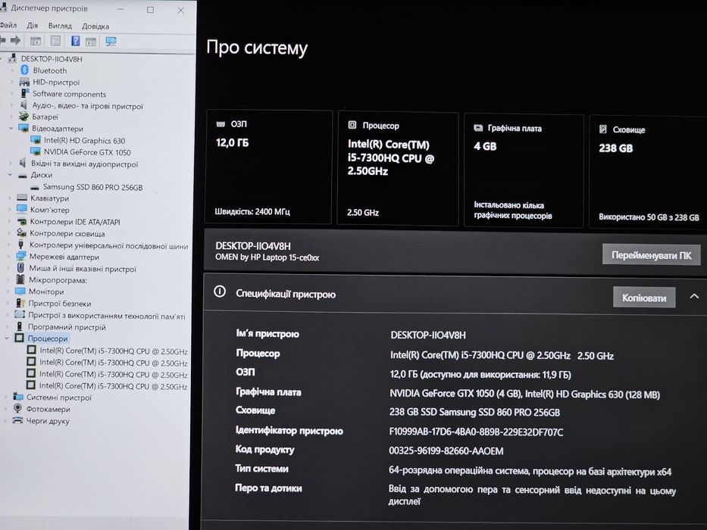Select NVIDIA GeForce GTX 1050 adapter
This screenshot has height=530, width=707.
point(87,152)
